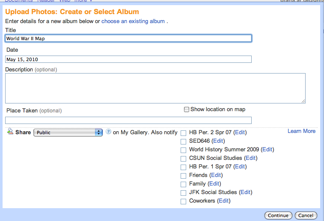Click into the Date input field
Viewport: 324px width, 221px height.
[128, 59]
